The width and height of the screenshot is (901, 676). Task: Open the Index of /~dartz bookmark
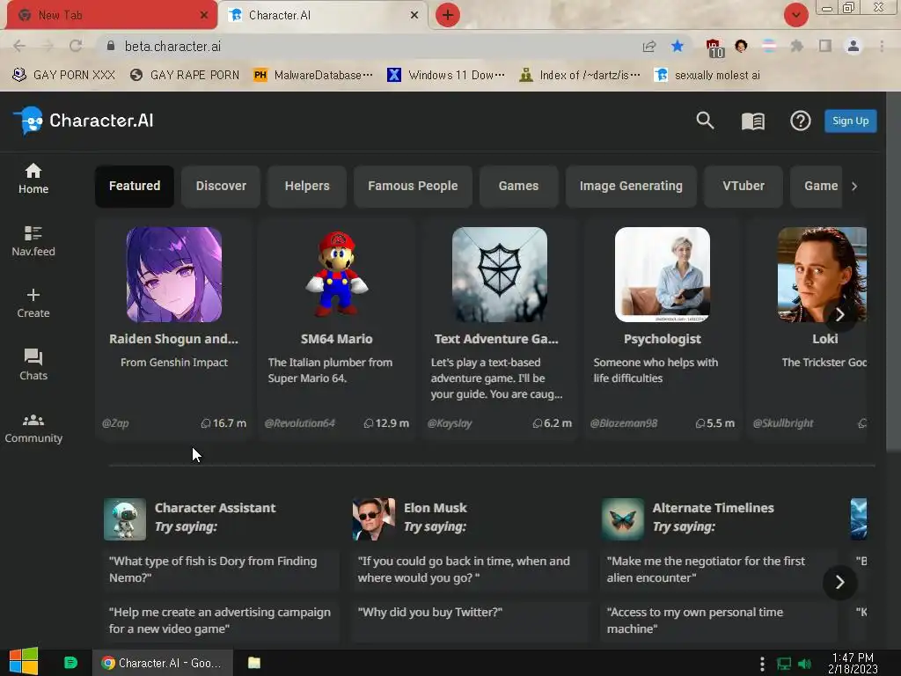point(579,76)
